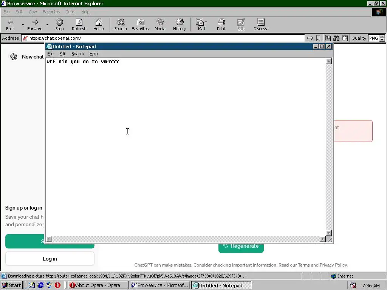Refresh the current page
This screenshot has height=290, width=387.
tap(79, 25)
